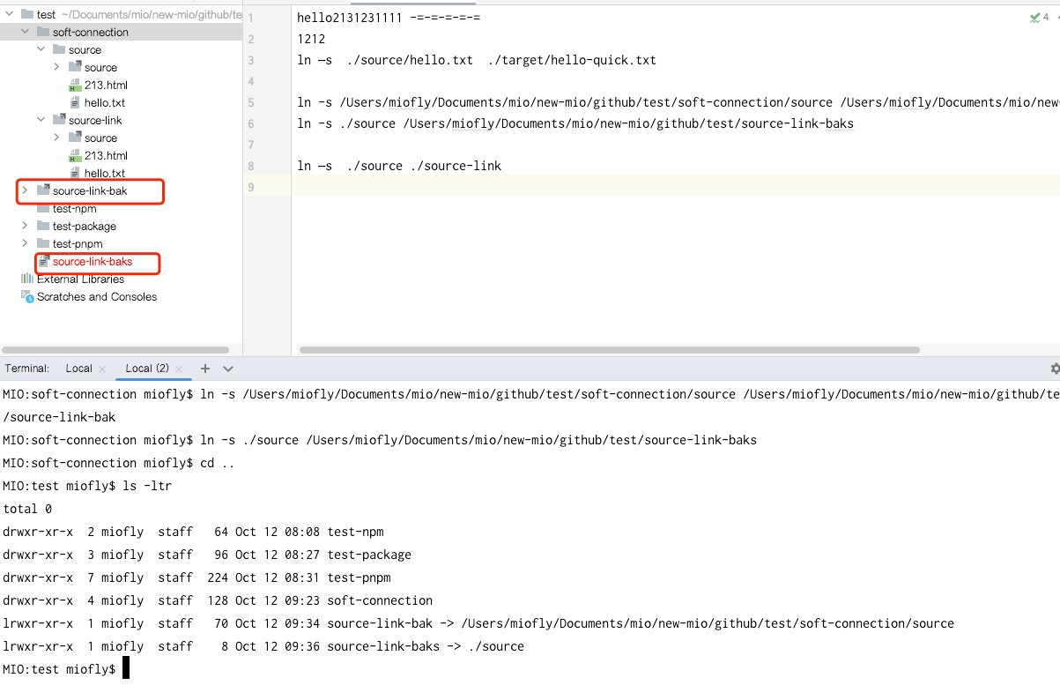Collapse the source-link folder
The height and width of the screenshot is (693, 1060).
(41, 120)
